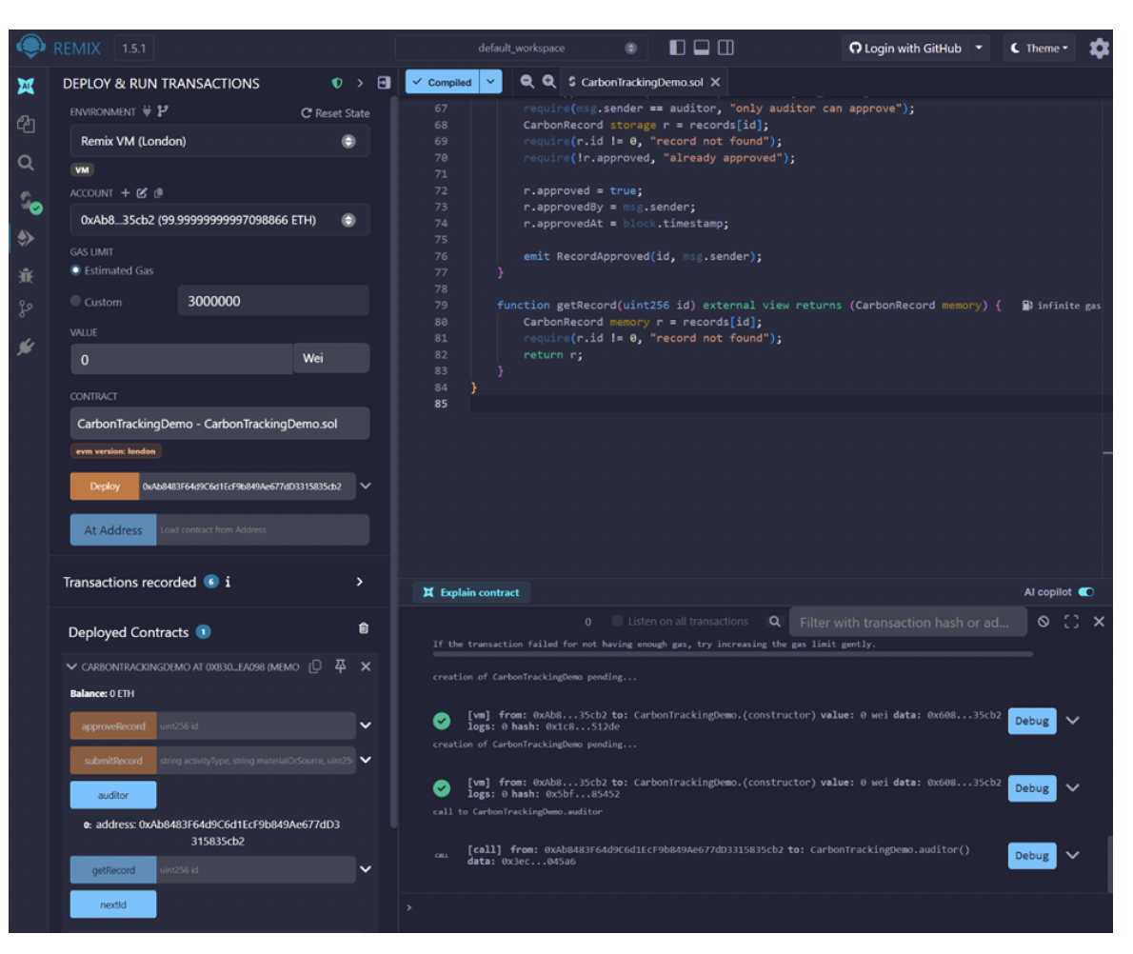Viewport: 1133px width, 954px height.
Task: Zoom out the editor font
Action: 527,82
